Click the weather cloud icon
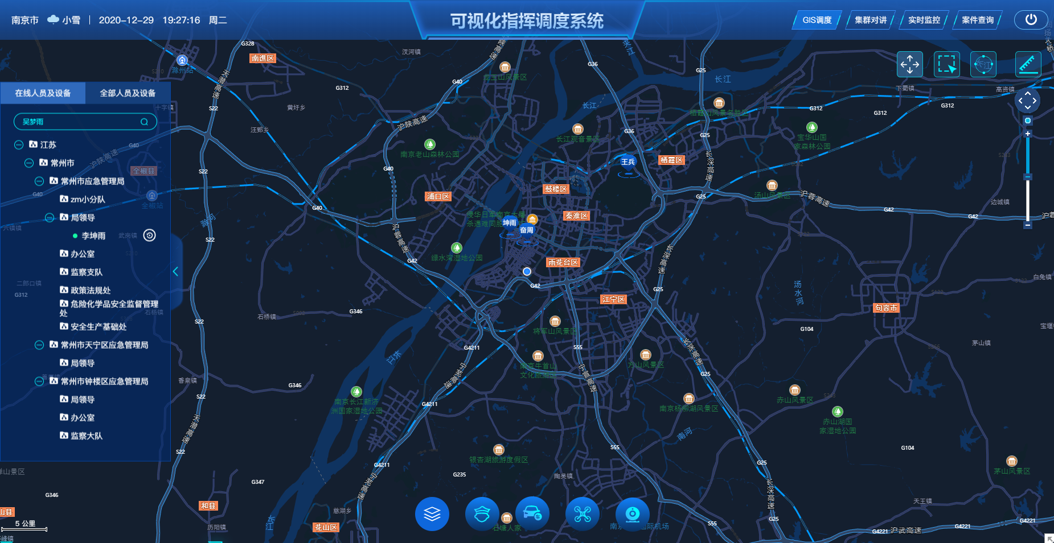 [x=53, y=19]
